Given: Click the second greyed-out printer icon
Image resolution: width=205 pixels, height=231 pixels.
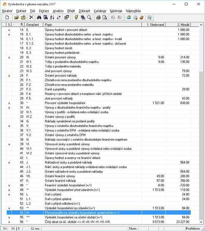Looking at the screenshot, I should coord(119,18).
